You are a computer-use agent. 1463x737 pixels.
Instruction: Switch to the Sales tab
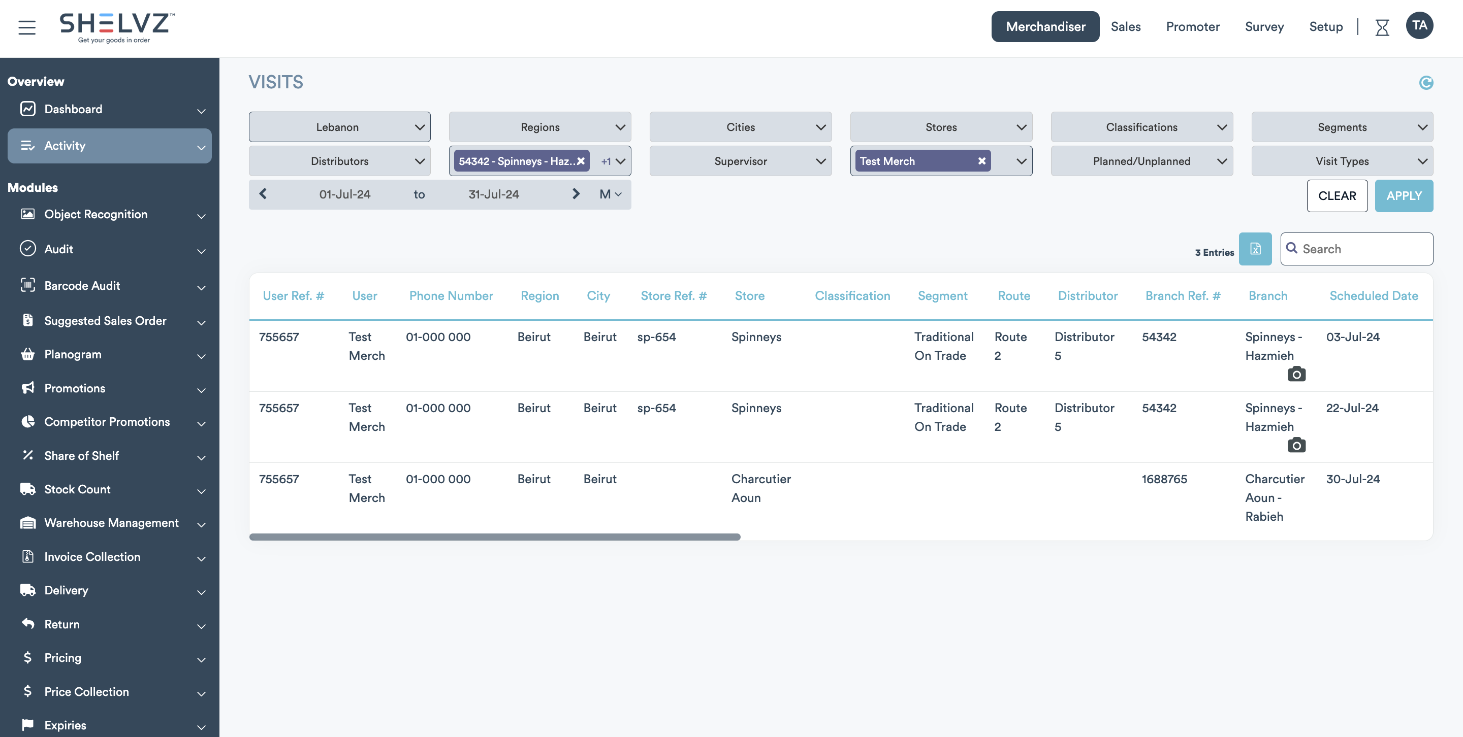(x=1125, y=27)
